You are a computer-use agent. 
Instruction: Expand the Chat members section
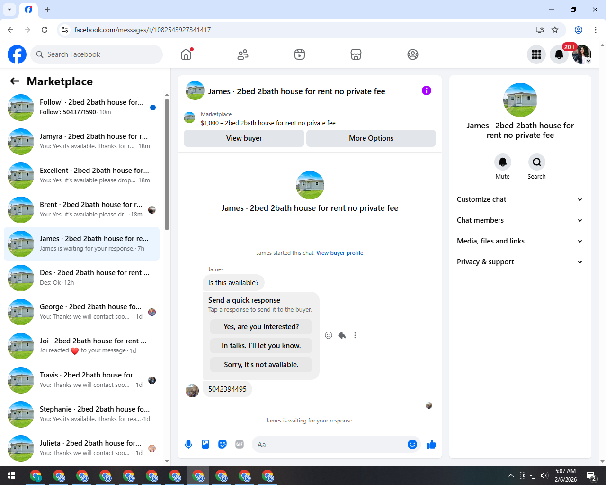(520, 220)
